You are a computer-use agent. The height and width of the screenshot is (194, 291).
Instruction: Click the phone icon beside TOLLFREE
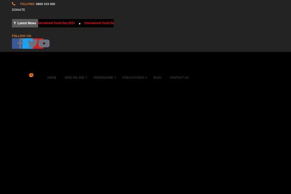pos(14,4)
